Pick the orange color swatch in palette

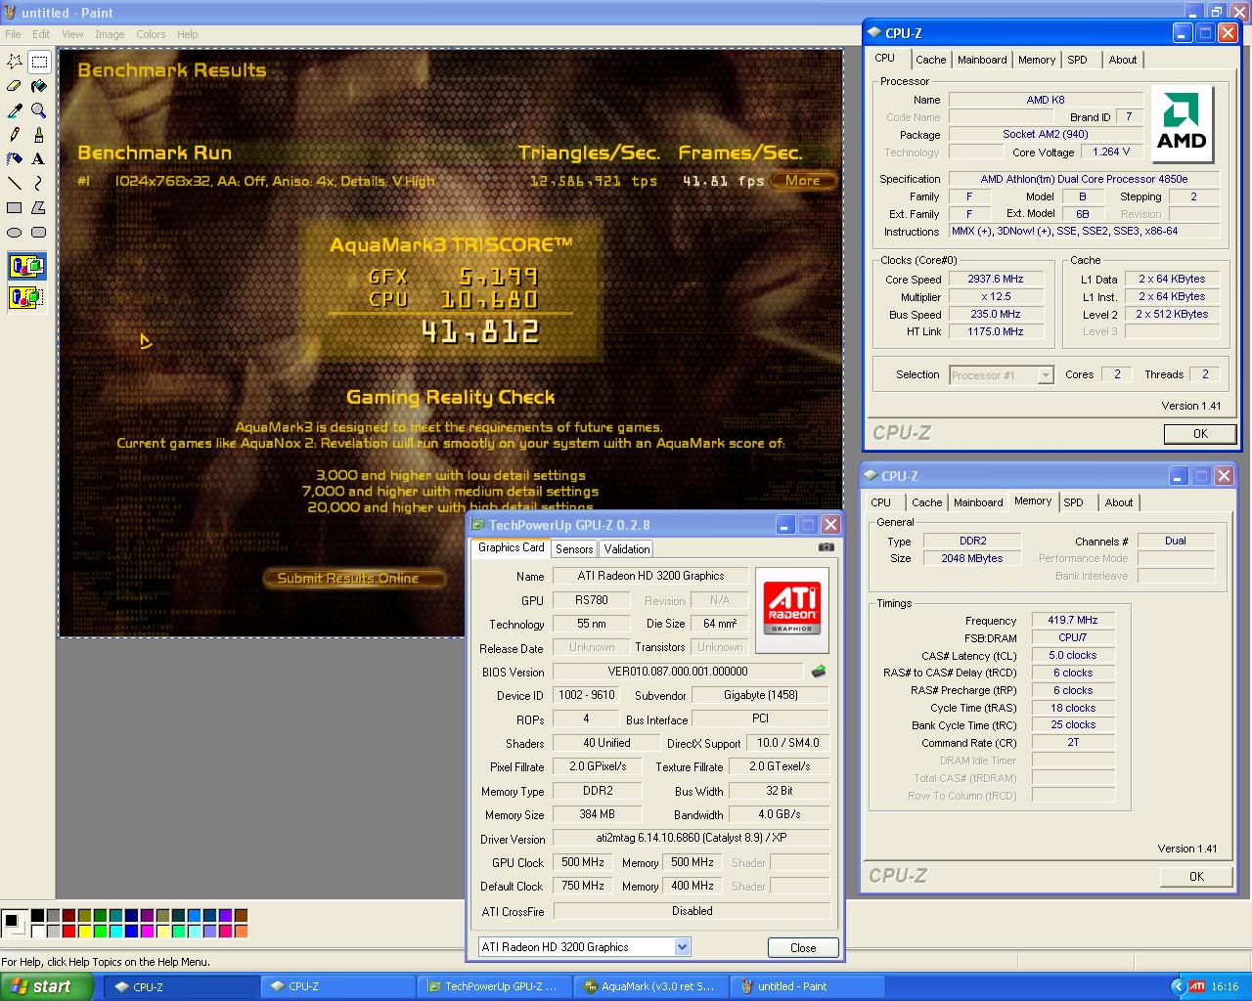[x=241, y=931]
